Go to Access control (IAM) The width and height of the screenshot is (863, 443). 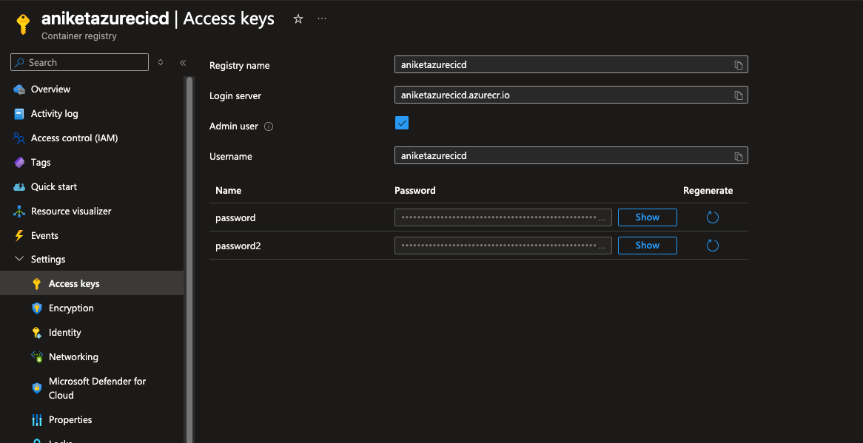coord(74,138)
